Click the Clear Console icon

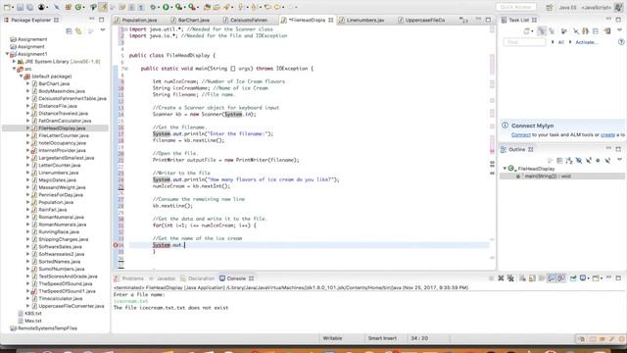click(x=522, y=278)
